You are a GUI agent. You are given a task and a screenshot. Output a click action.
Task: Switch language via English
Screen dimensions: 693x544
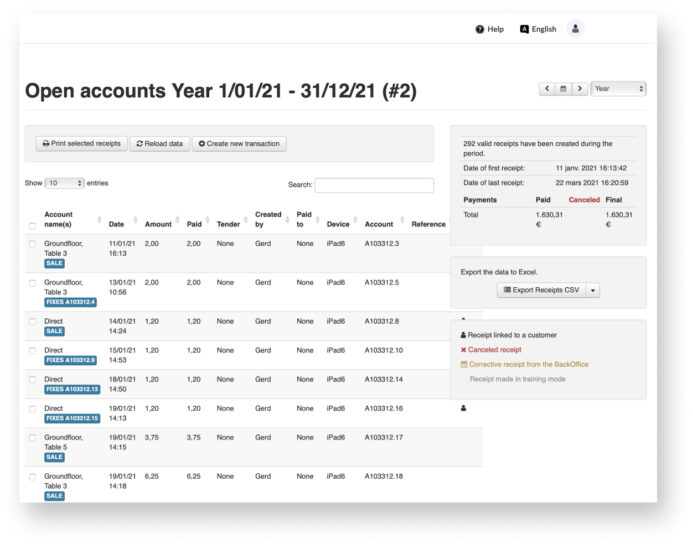click(538, 29)
